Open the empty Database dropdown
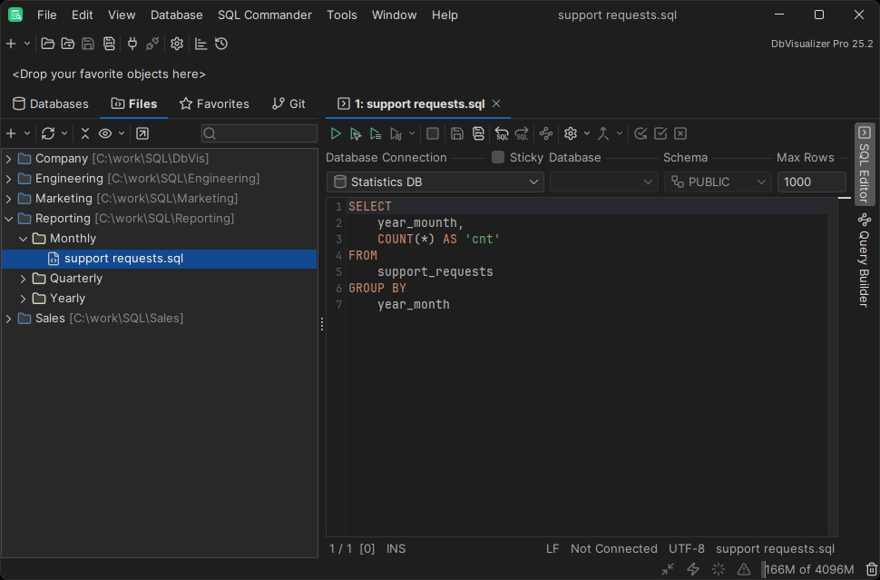 tap(604, 182)
